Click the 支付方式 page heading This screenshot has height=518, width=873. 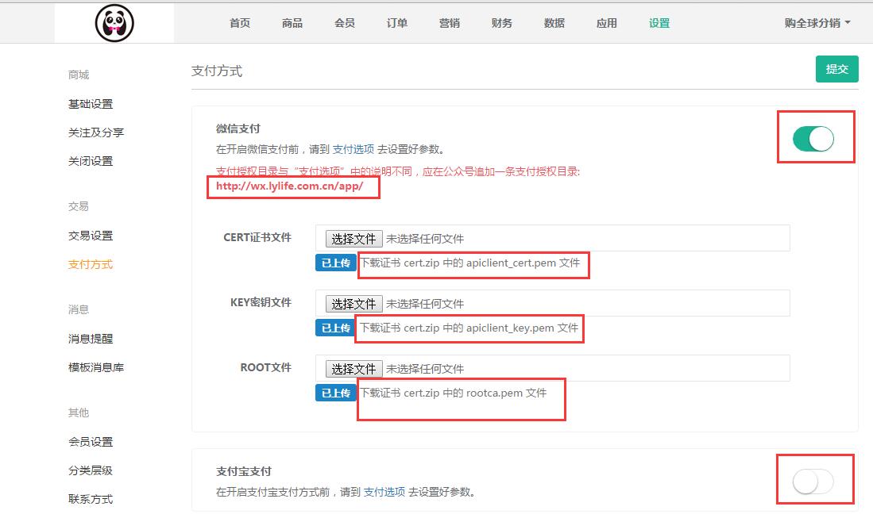click(x=217, y=71)
